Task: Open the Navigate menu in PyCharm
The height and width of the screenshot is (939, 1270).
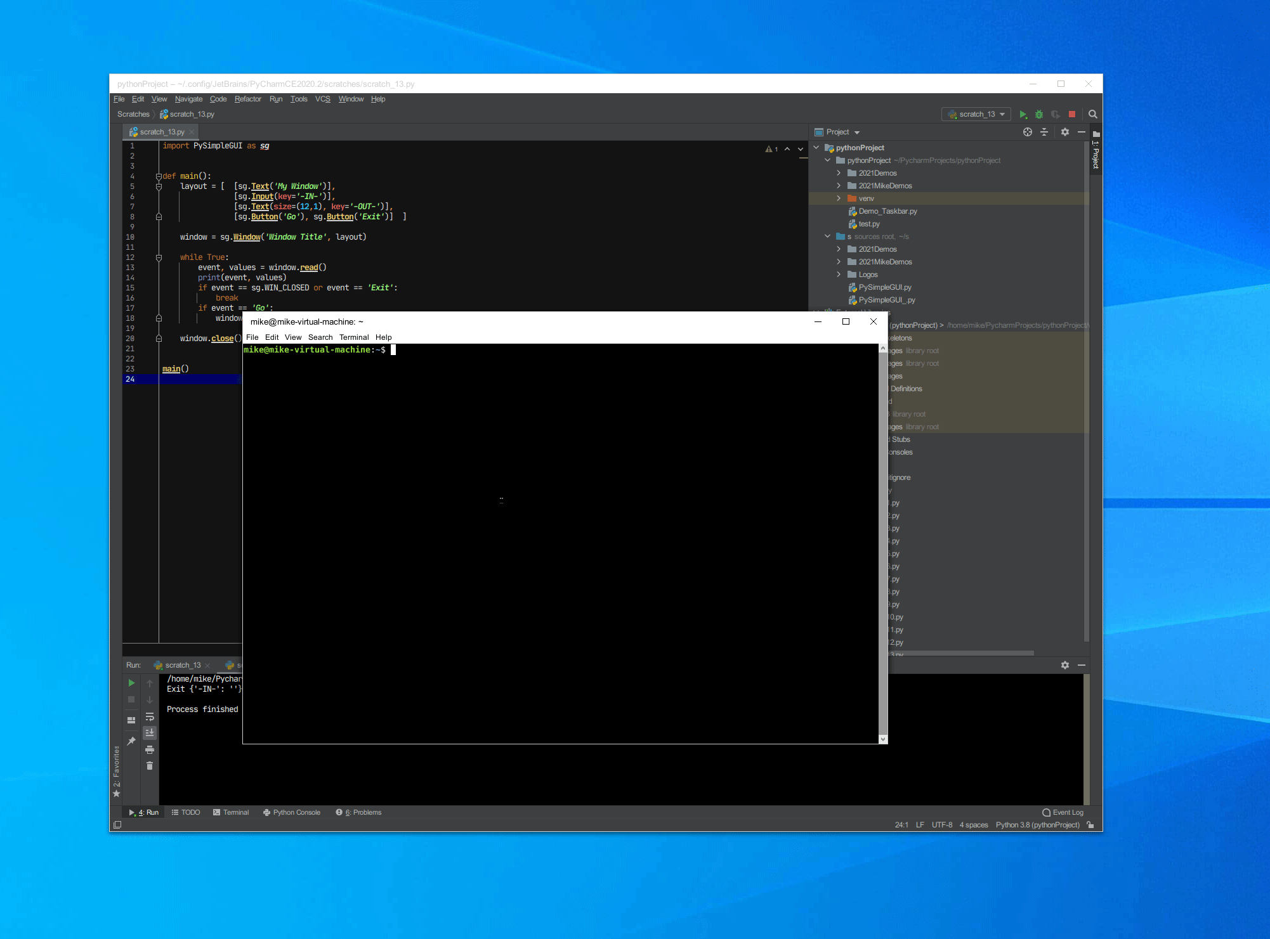Action: point(188,99)
